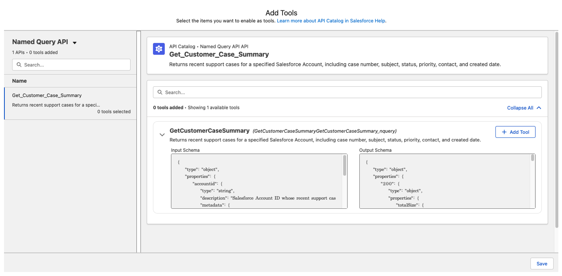Click the 'totalSize' property in Output Schema
The image size is (562, 276).
[x=409, y=205]
